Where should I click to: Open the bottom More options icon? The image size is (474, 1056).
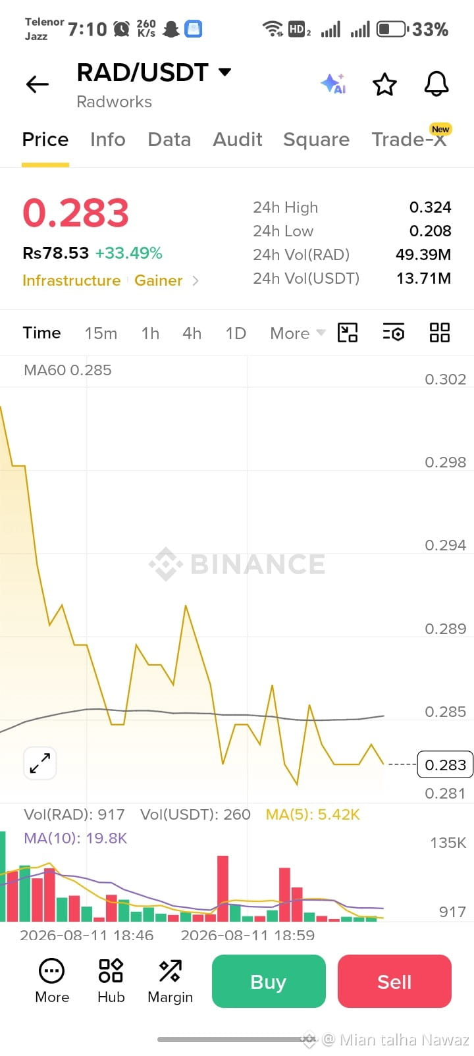(x=52, y=981)
